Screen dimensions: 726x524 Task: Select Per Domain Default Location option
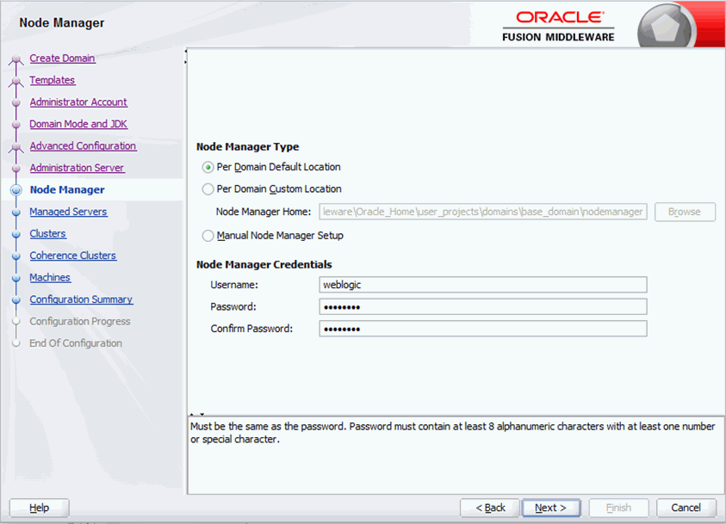click(x=208, y=168)
